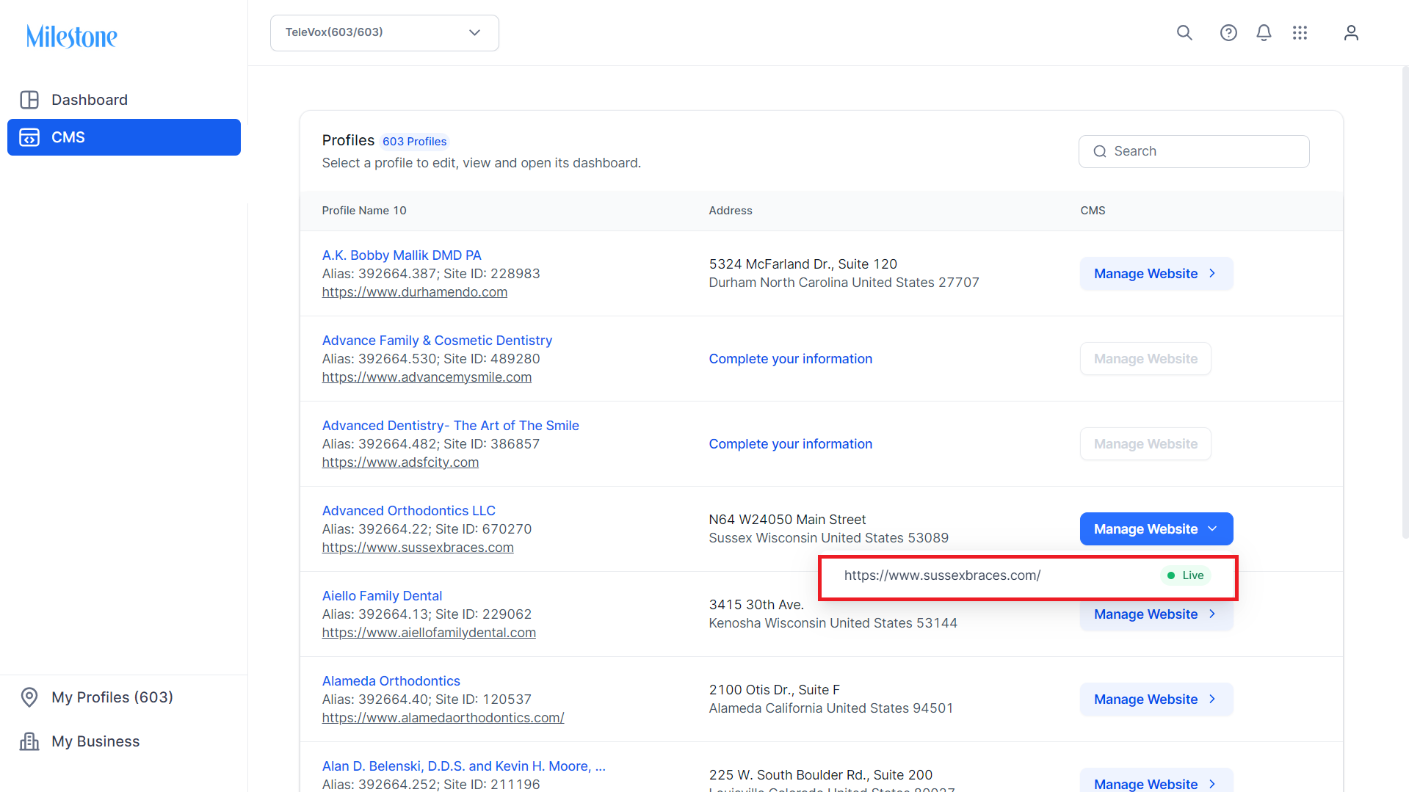Visit the alamedaorthodontics.com website link
1409x792 pixels.
coord(443,718)
